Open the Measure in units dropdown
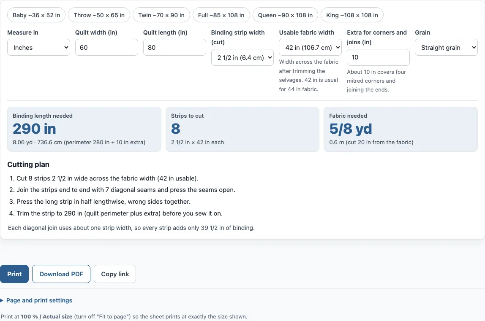The height and width of the screenshot is (321, 485). coord(39,47)
